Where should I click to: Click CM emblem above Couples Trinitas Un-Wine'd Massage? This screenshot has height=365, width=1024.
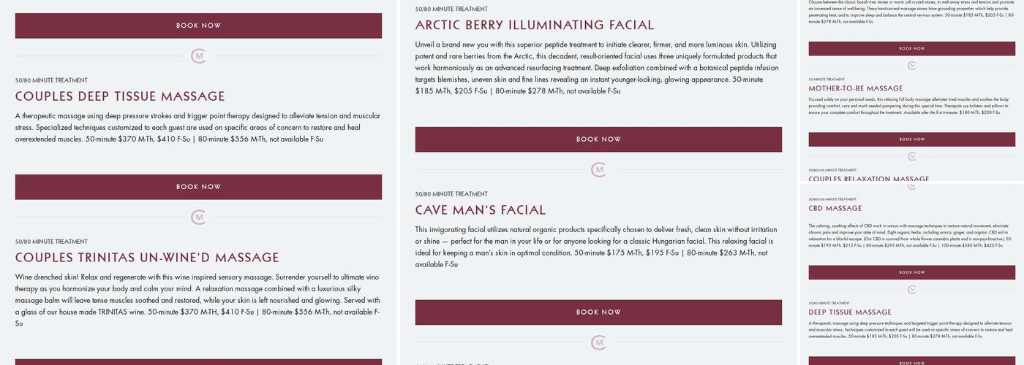(198, 218)
